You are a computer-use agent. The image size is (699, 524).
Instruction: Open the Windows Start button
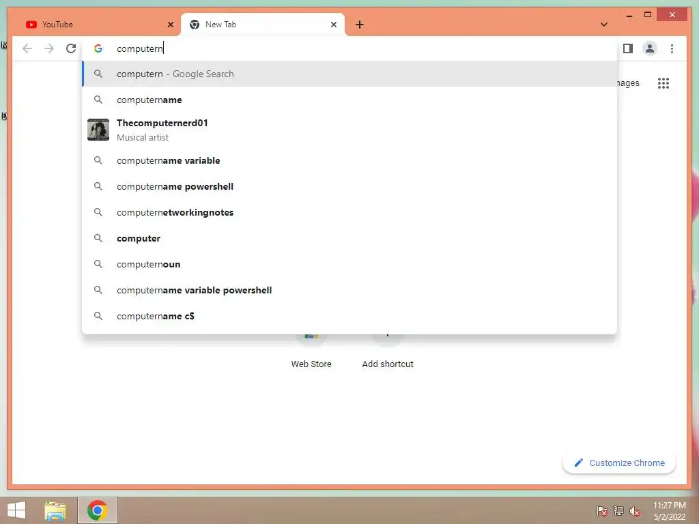pyautogui.click(x=16, y=510)
